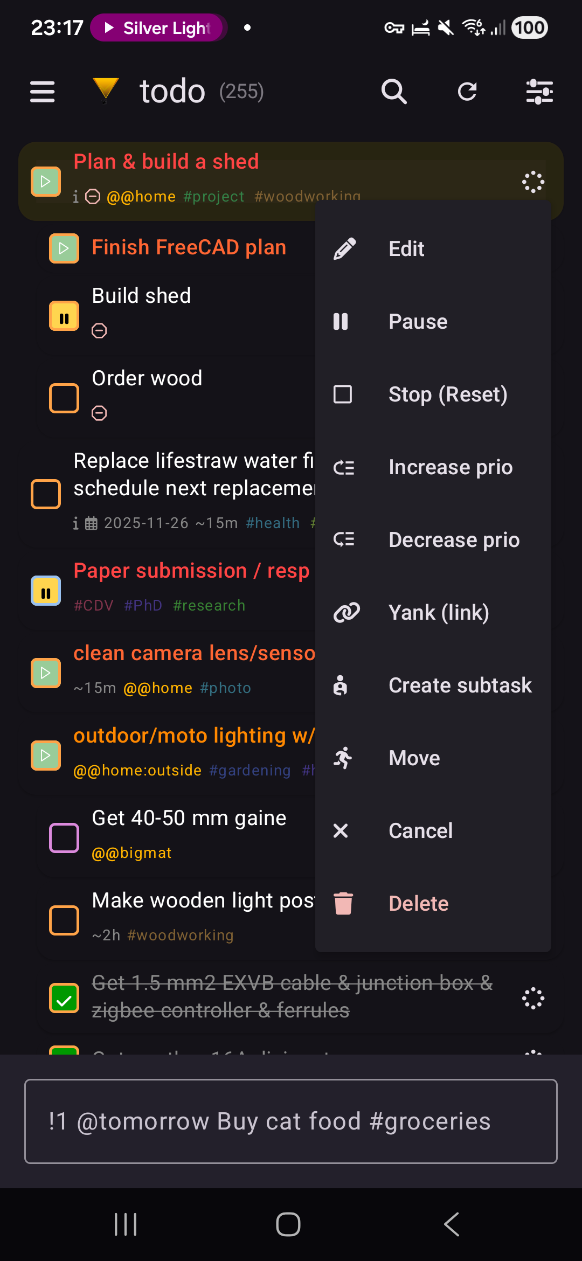
Task: Toggle Build shed paused status box
Action: 64,316
